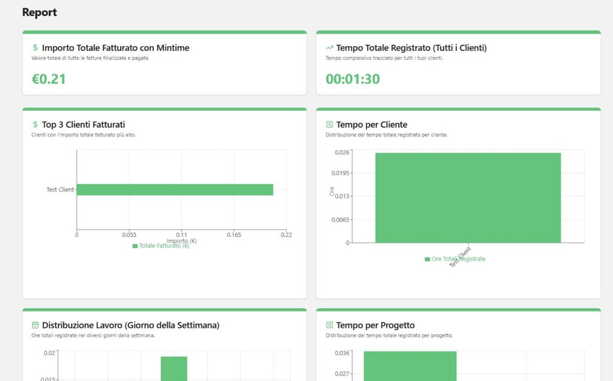613x381 pixels.
Task: Click the Ore axis label in Tempo per Cliente
Action: (x=332, y=191)
